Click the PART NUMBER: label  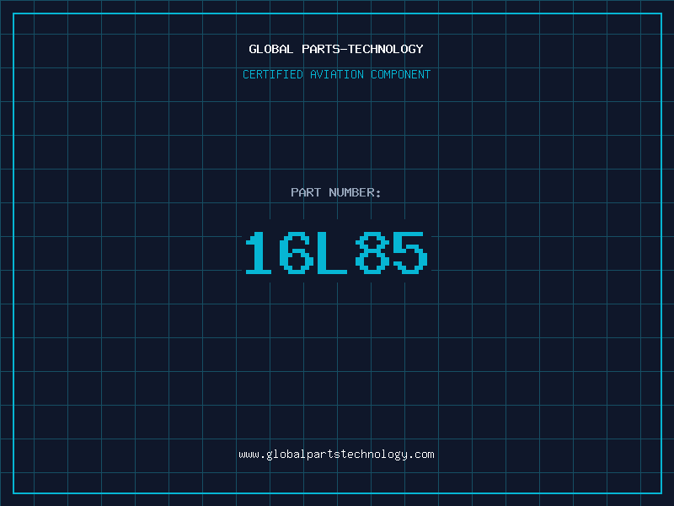(335, 192)
